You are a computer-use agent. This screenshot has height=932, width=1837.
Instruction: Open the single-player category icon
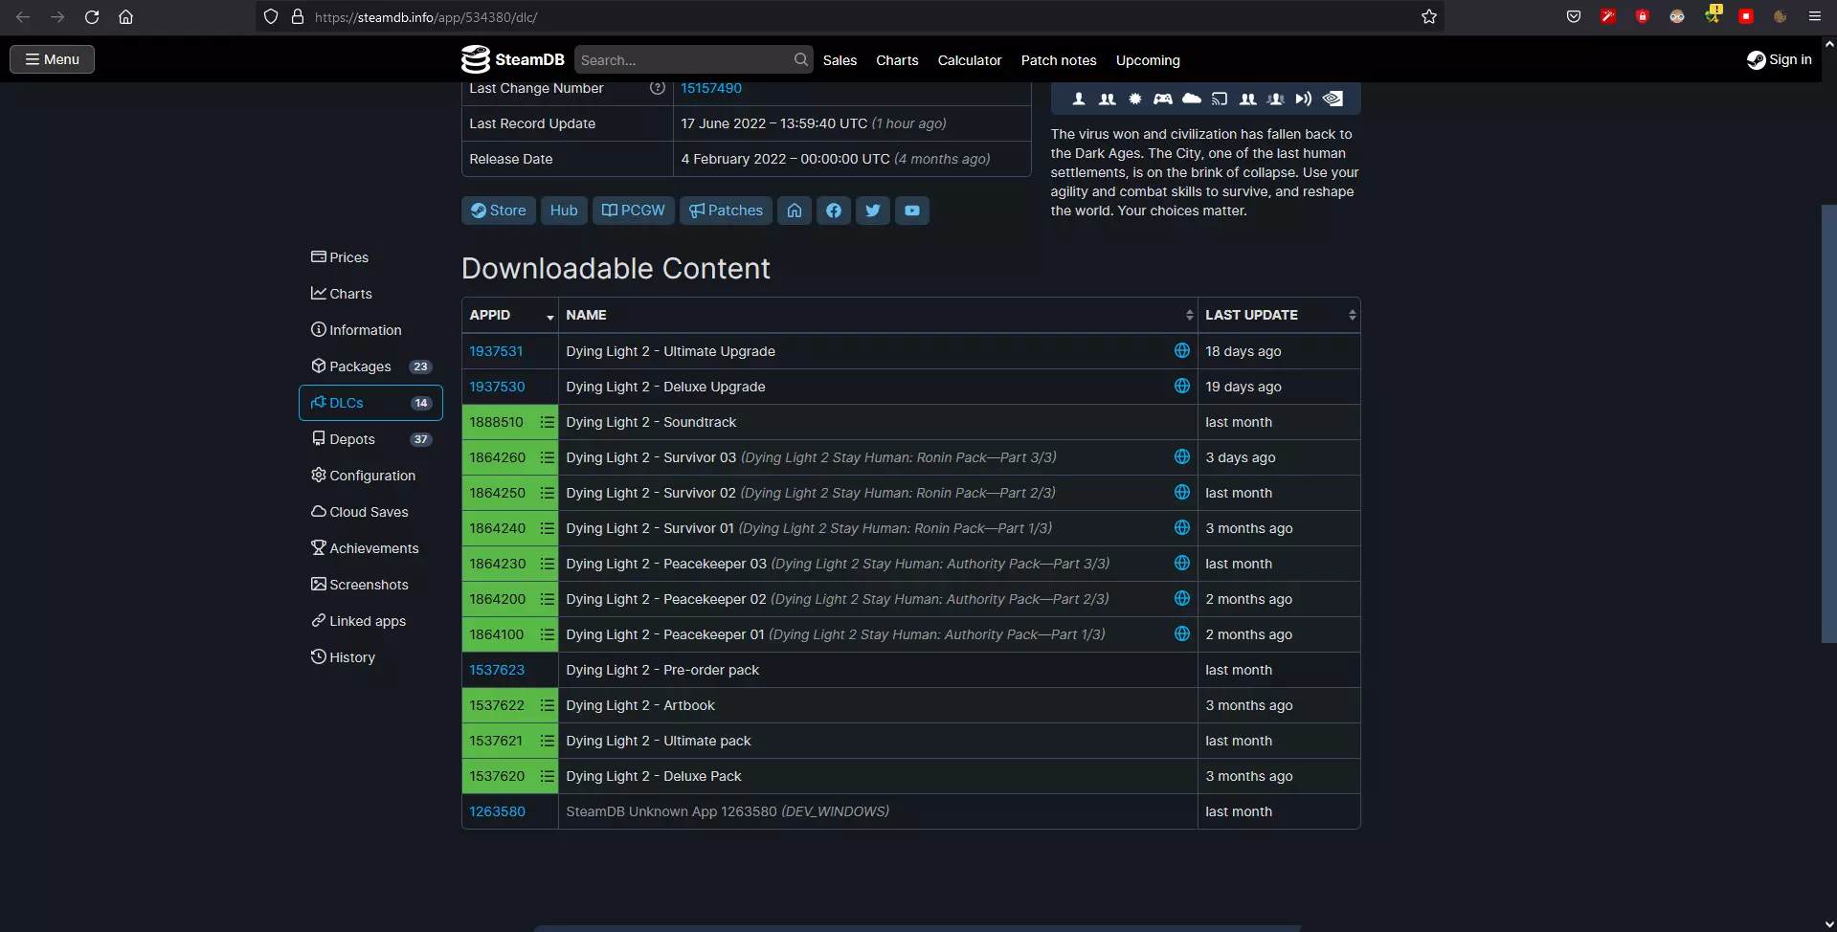click(1079, 99)
